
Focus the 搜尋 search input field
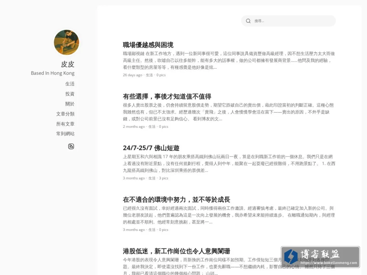[x=288, y=21]
